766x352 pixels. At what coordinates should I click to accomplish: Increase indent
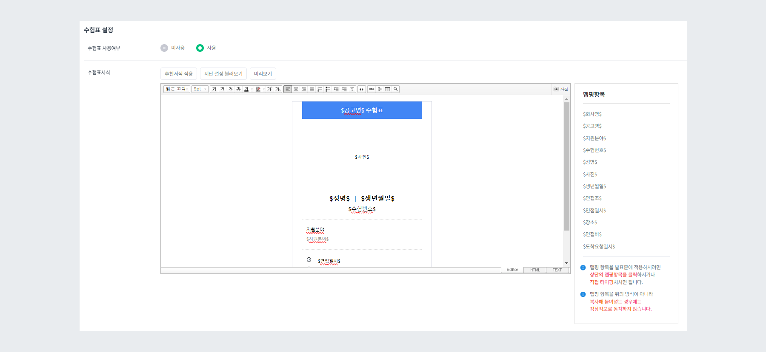pos(344,89)
